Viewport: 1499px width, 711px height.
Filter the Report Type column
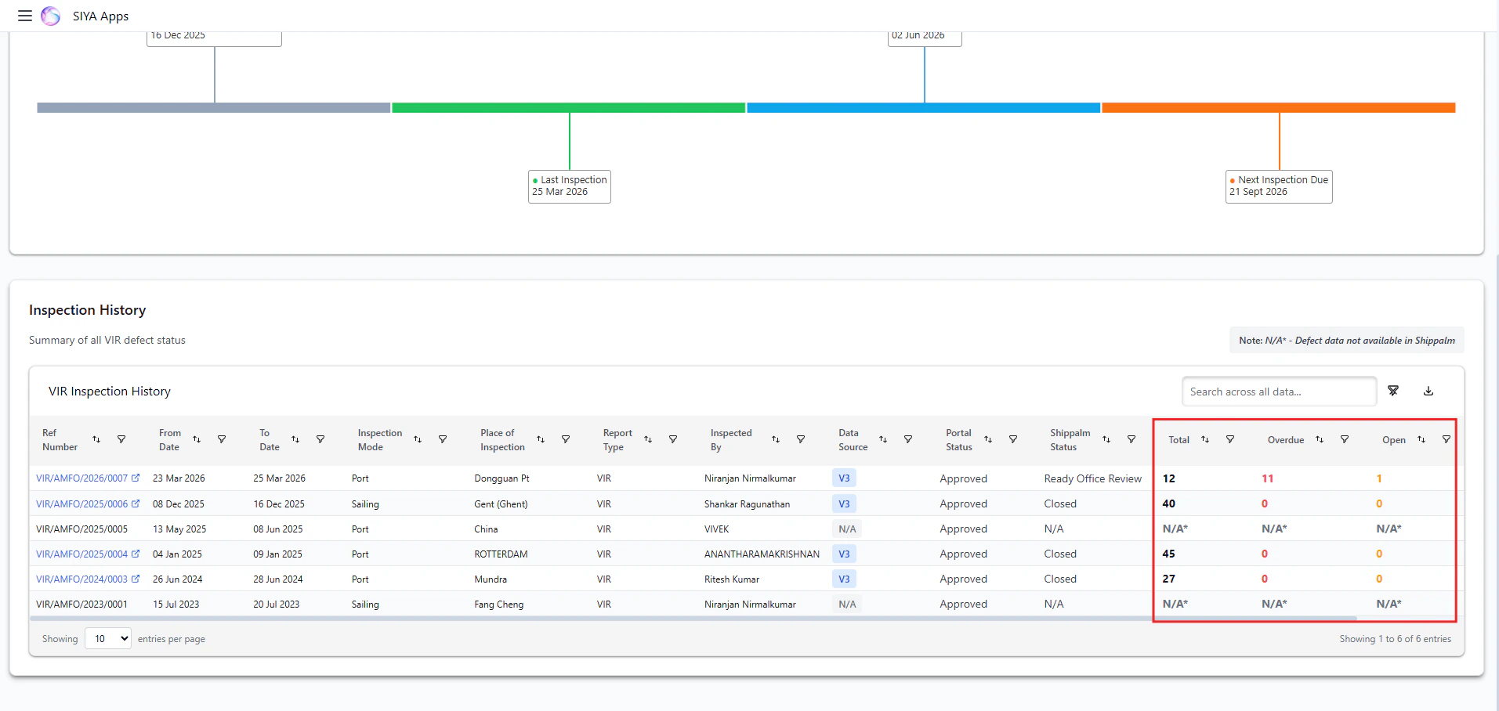[673, 439]
